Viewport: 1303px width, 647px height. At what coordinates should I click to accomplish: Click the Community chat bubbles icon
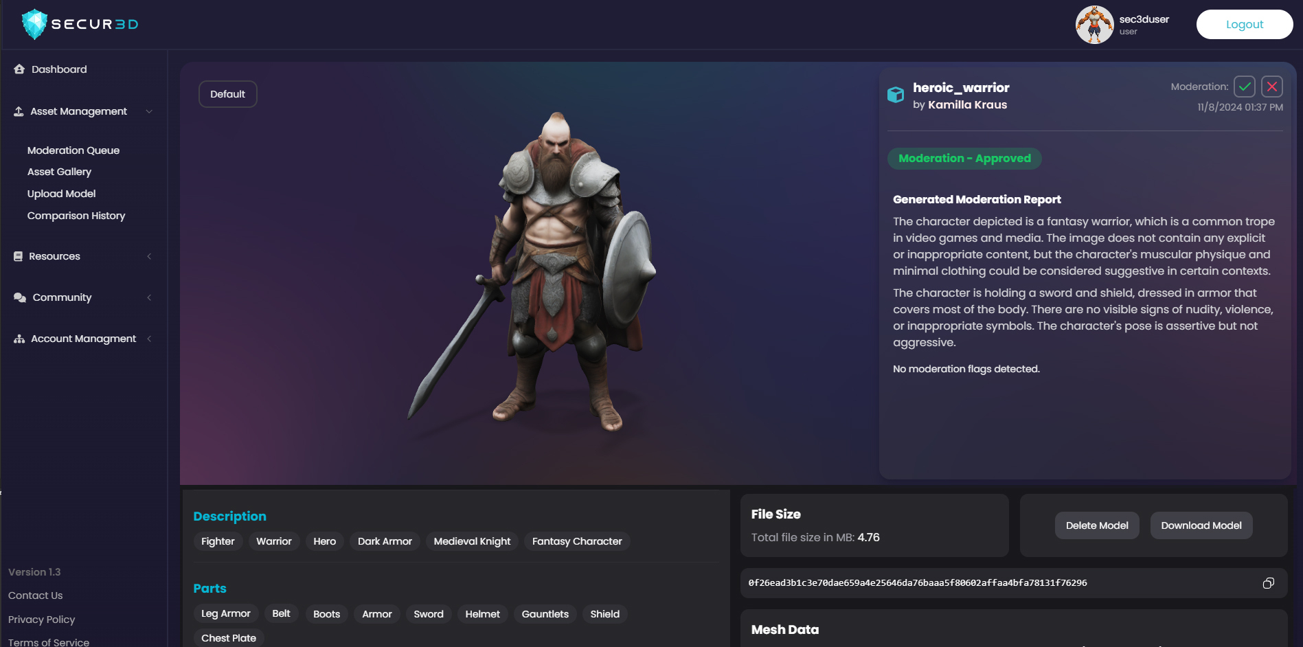pyautogui.click(x=20, y=297)
